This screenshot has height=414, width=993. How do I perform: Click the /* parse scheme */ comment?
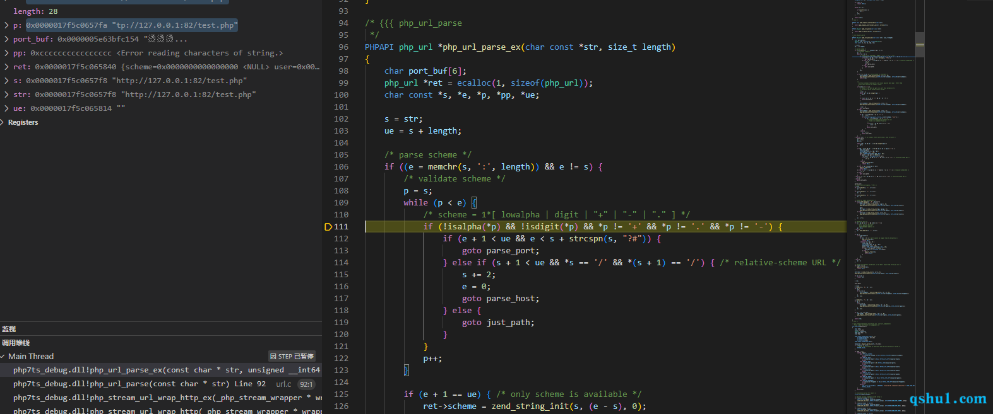tap(428, 155)
